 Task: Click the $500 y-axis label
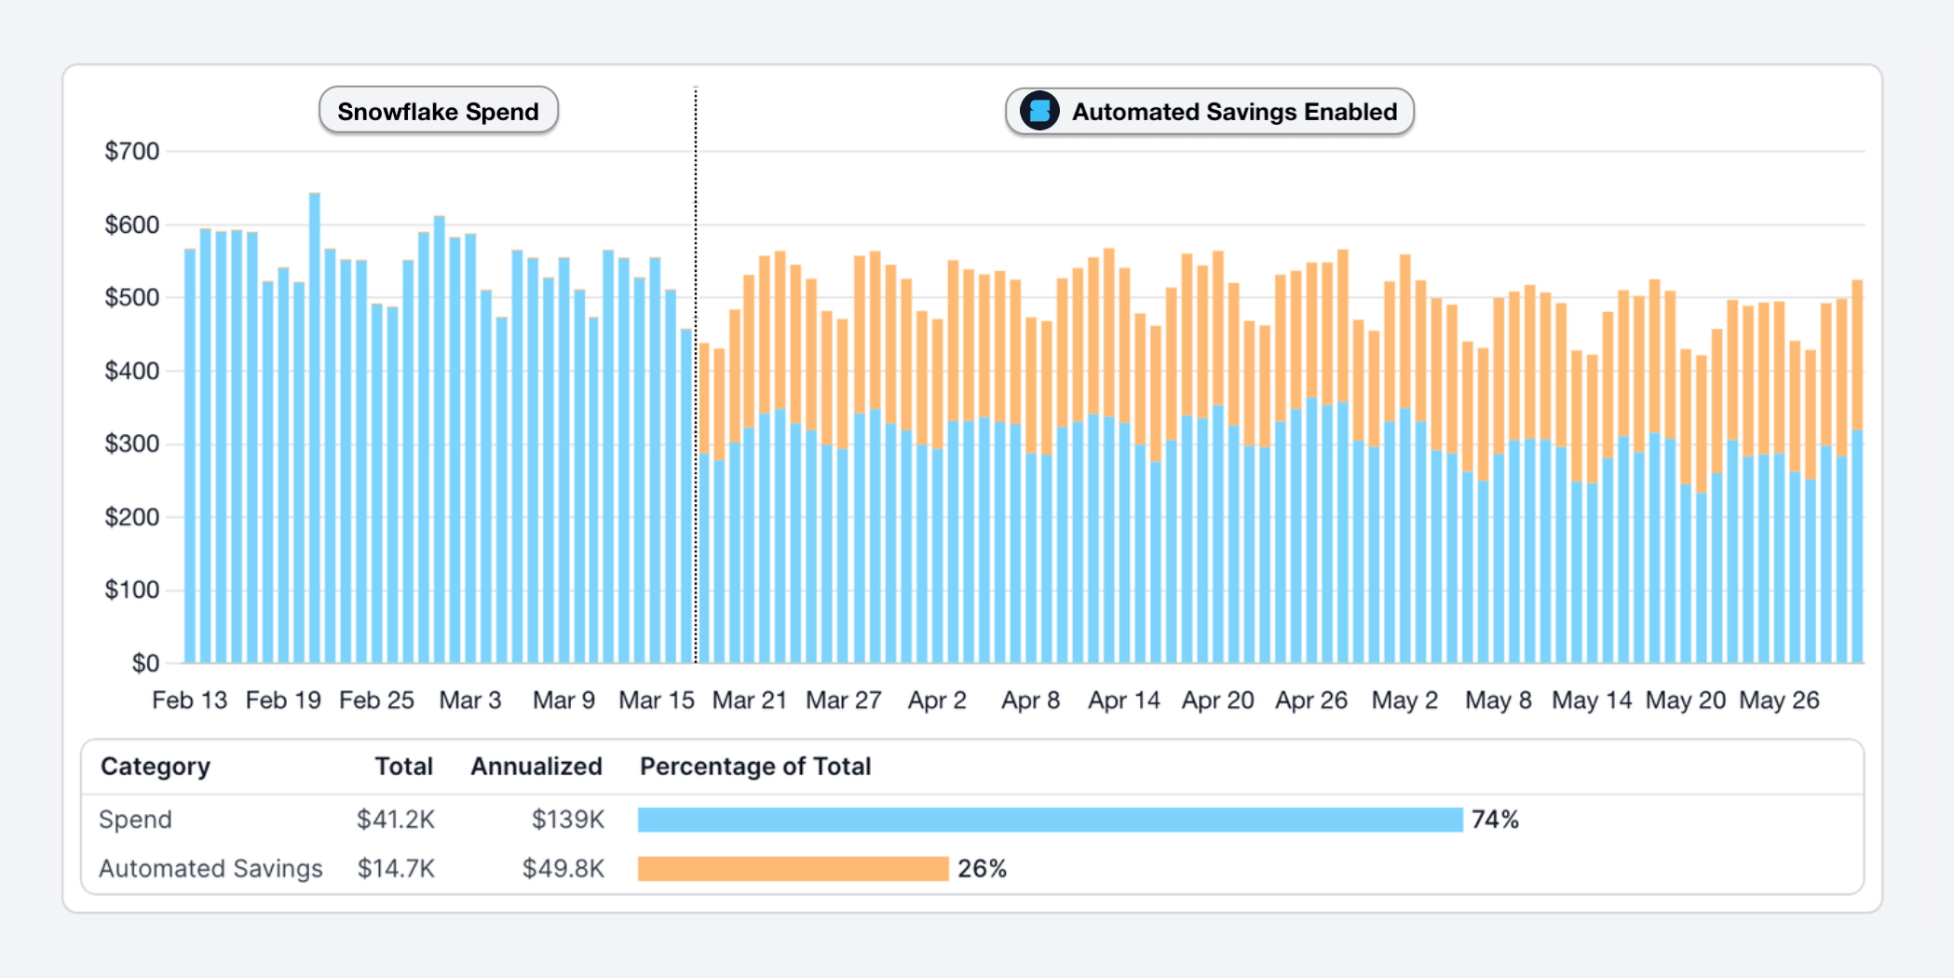tap(132, 297)
